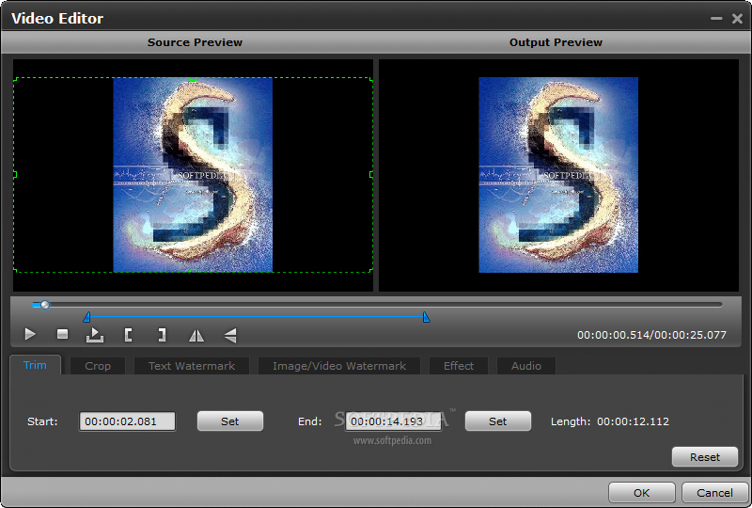The height and width of the screenshot is (508, 752).
Task: Play the video preview
Action: [x=30, y=334]
